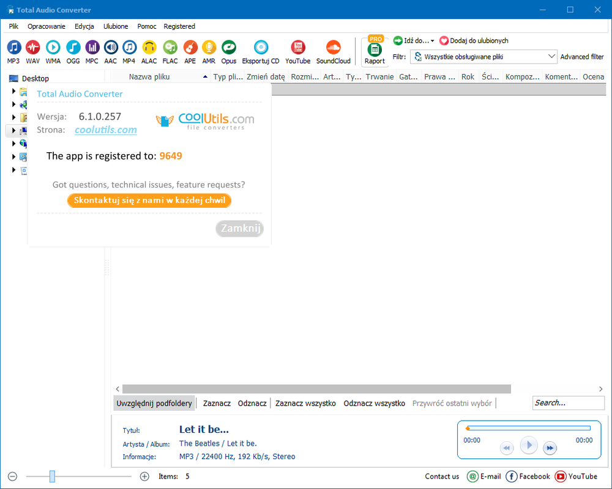Open the Opracowanie menu

(47, 26)
